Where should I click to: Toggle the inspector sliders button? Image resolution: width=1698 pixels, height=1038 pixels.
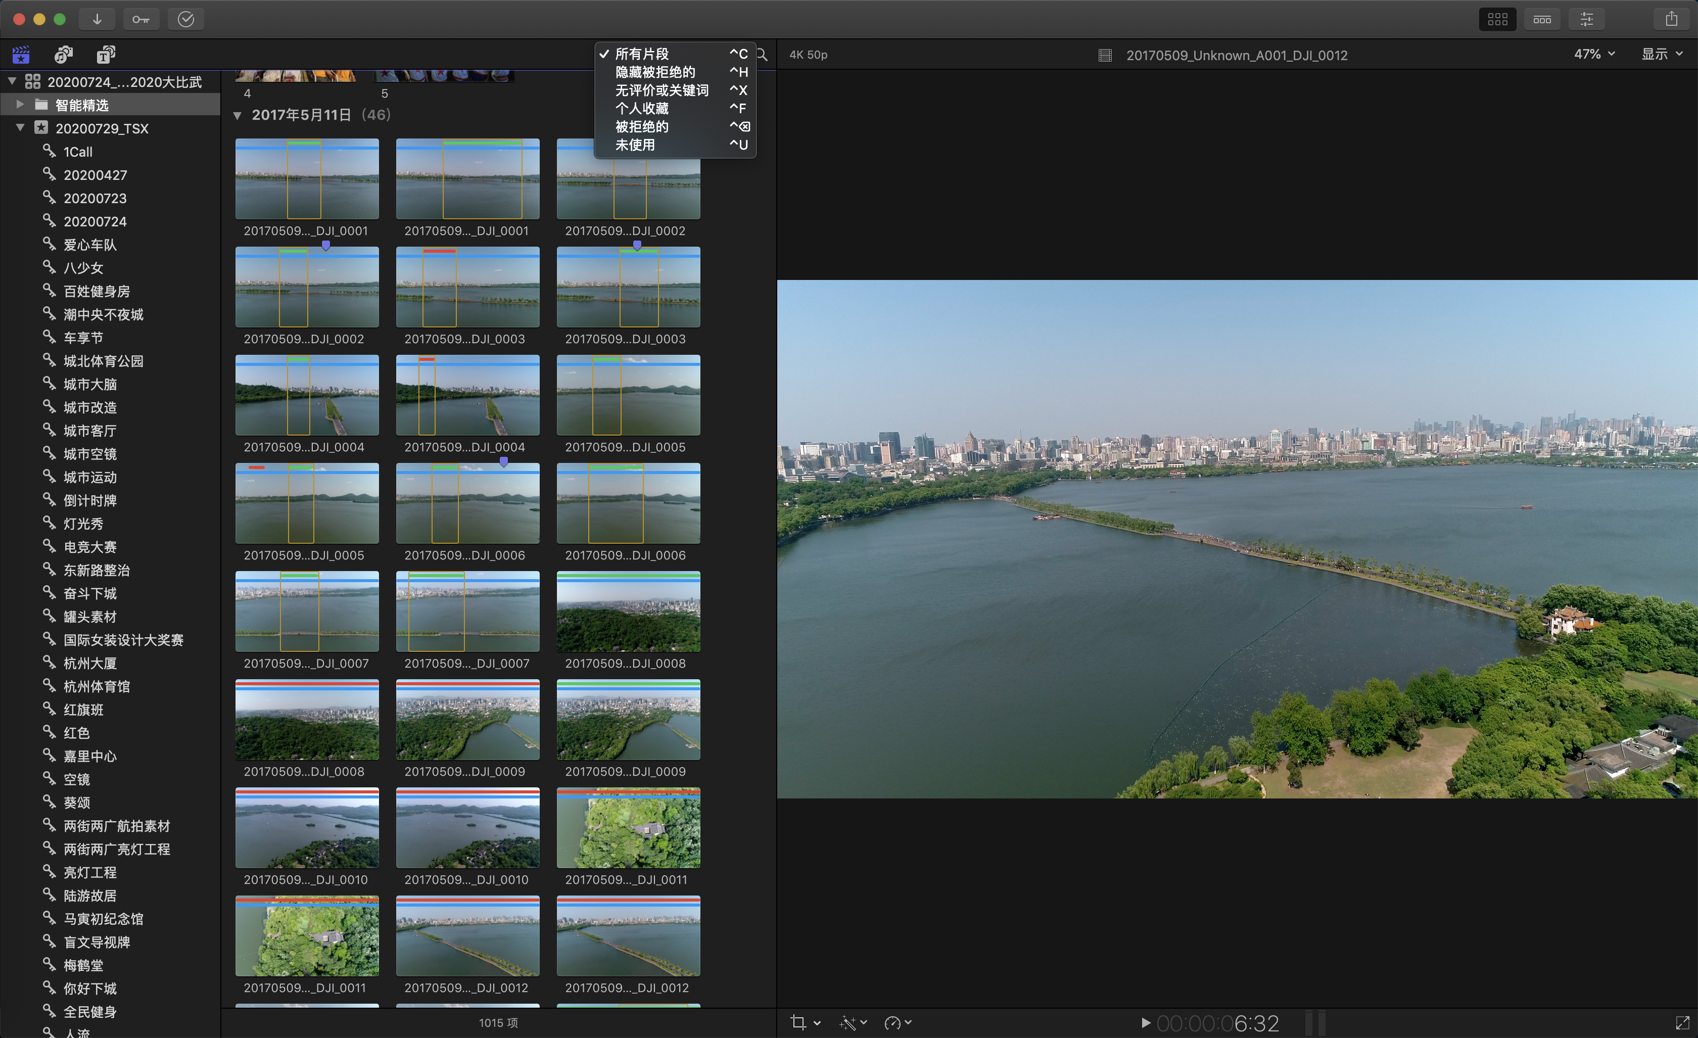pyautogui.click(x=1586, y=19)
